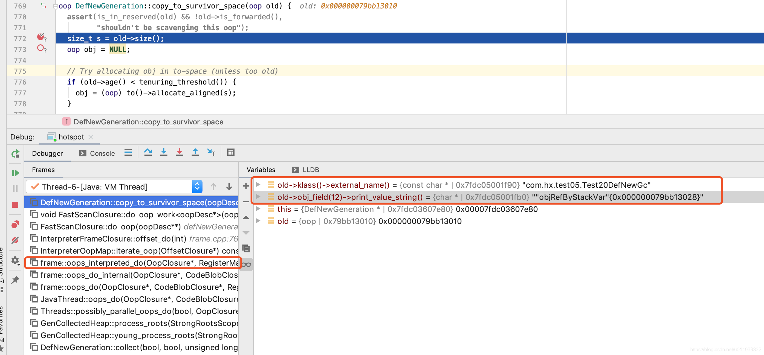
Task: Close the hotspot debug tab
Action: [x=91, y=137]
